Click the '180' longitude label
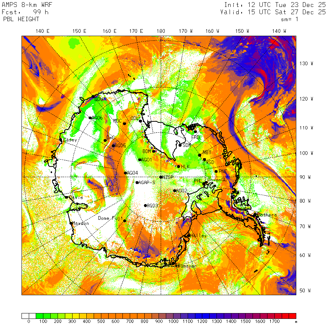Viewport: 328px width, 328px height. pos(161,31)
